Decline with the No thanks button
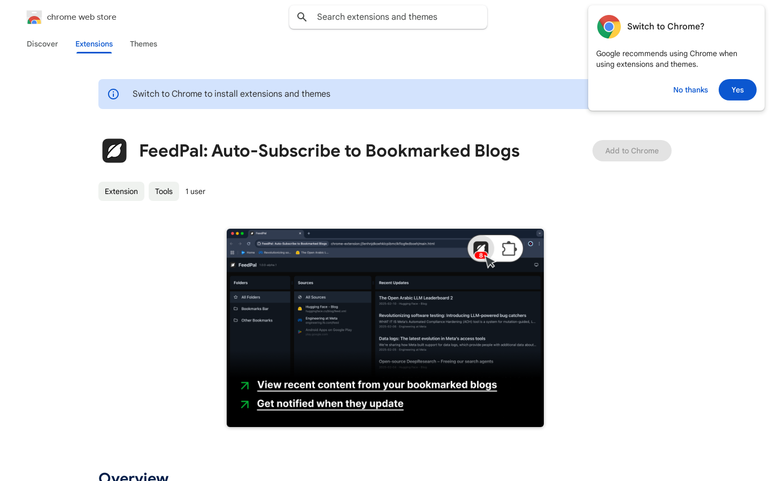This screenshot has height=481, width=770. 690,90
